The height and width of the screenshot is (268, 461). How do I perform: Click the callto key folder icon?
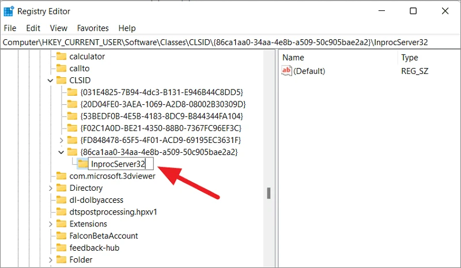tap(61, 68)
